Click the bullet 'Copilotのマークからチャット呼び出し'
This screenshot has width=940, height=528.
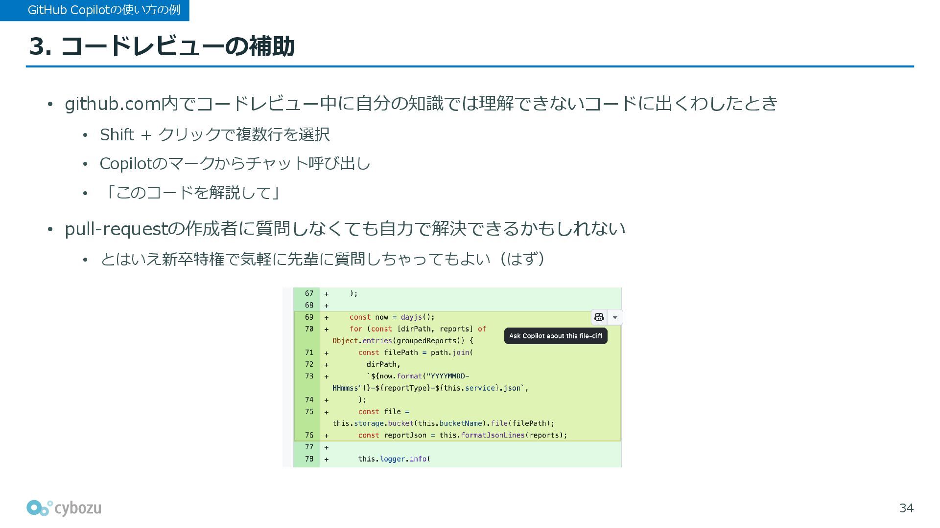point(235,163)
